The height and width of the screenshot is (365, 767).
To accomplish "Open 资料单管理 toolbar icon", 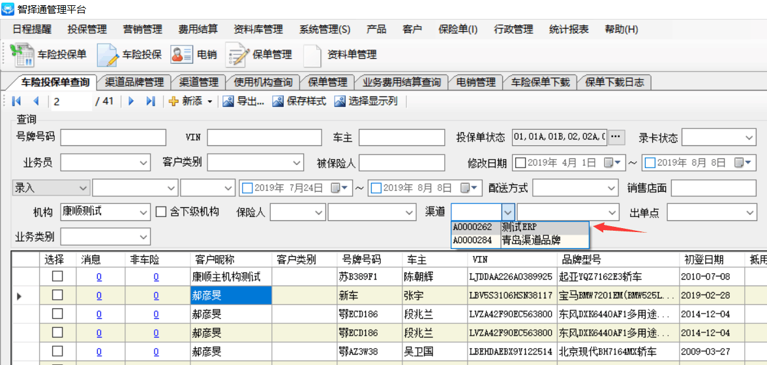I will [x=312, y=55].
